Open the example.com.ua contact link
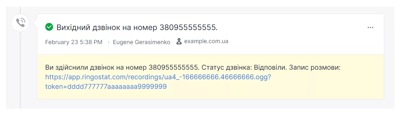The width and height of the screenshot is (404, 116). click(206, 41)
